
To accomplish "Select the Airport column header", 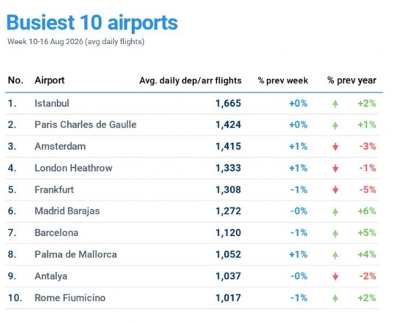I will [49, 80].
